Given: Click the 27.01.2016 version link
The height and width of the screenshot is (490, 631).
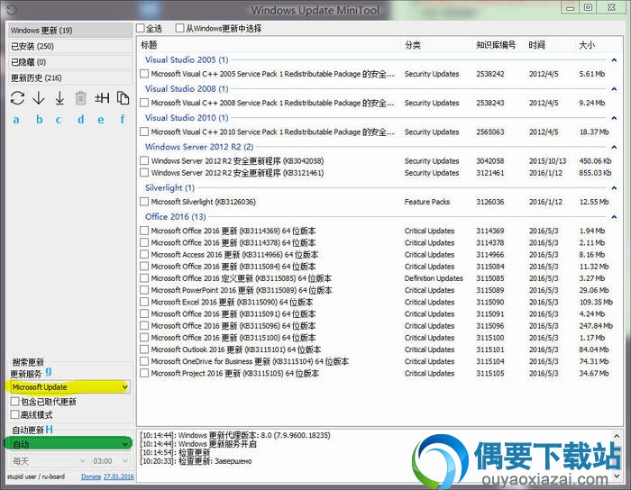Looking at the screenshot, I should pos(119,476).
